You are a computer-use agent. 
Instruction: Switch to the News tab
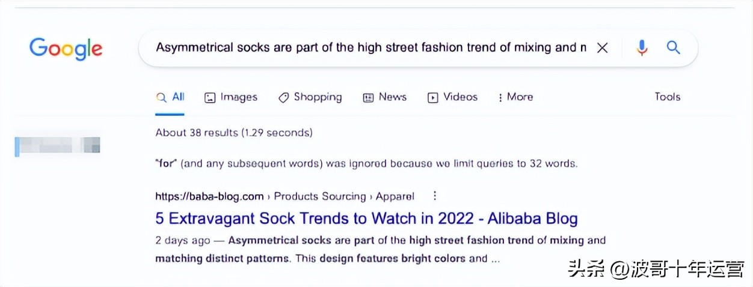coord(392,97)
